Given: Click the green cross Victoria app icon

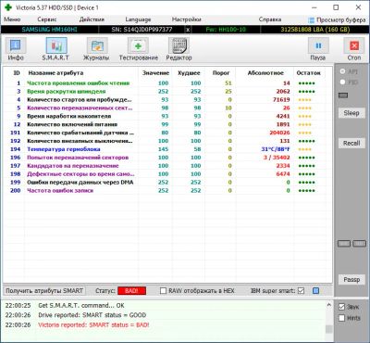Looking at the screenshot, I should coord(8,7).
